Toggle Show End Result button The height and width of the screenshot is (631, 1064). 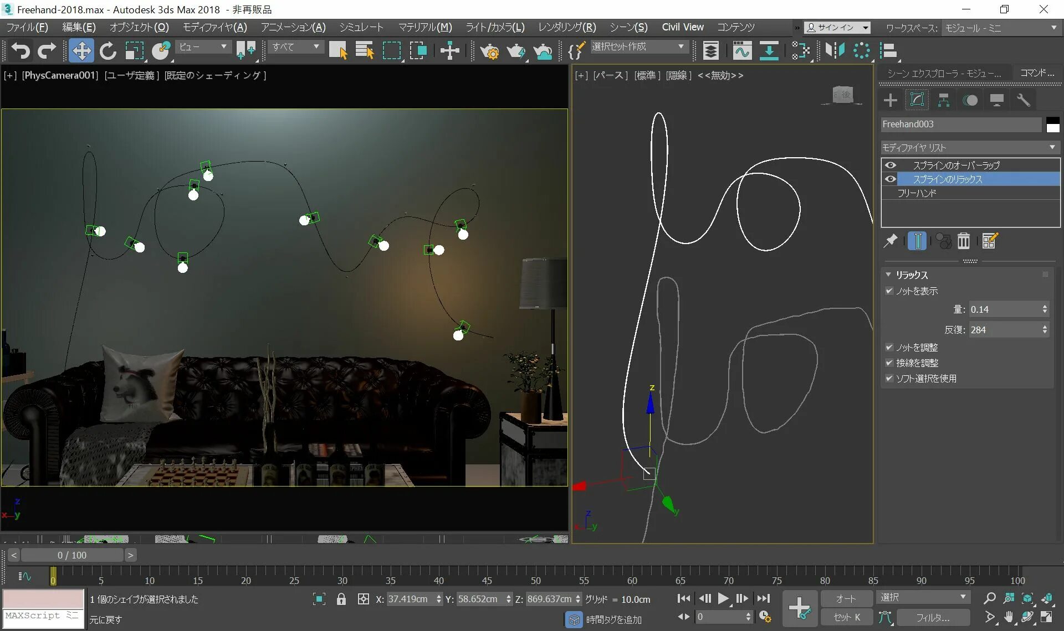918,241
